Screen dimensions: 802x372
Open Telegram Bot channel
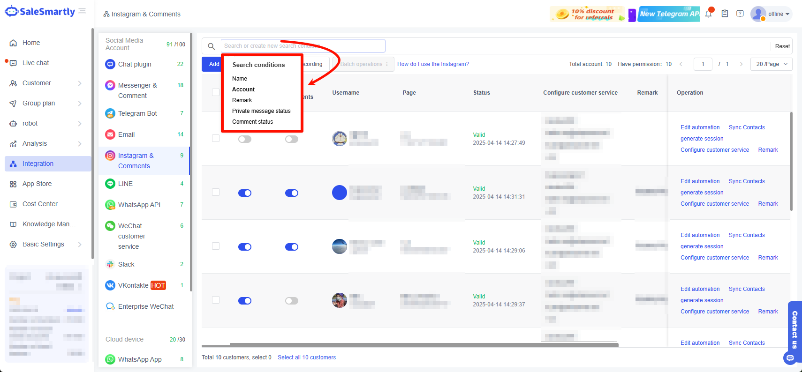[x=137, y=113]
